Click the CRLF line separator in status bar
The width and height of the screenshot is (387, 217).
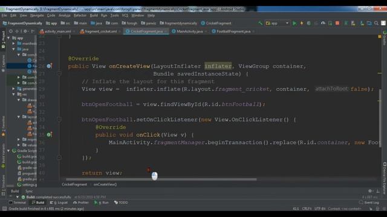307,209
